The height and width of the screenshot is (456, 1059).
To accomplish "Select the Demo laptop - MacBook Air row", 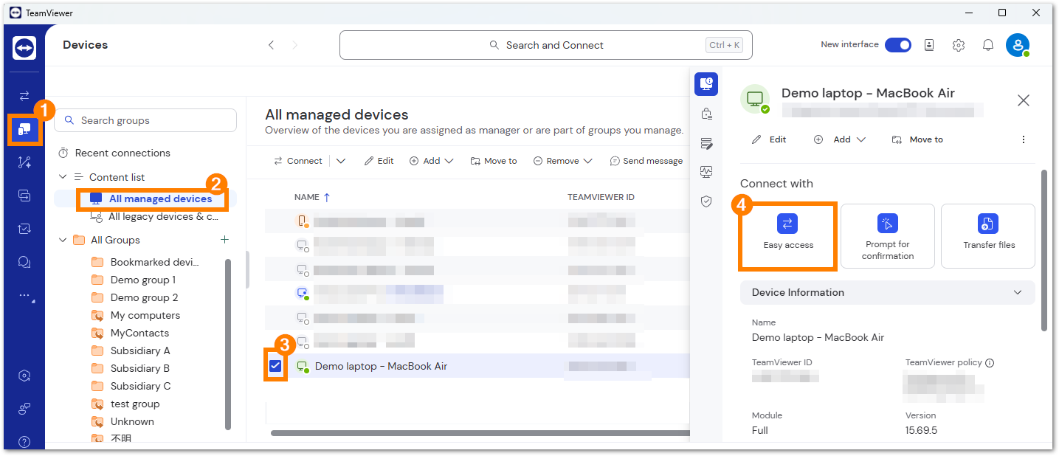I will [x=477, y=366].
